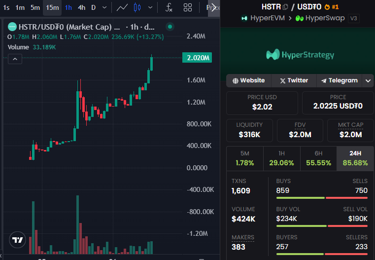Open the more timeframes dropdown arrow
The image size is (375, 260).
[x=104, y=8]
